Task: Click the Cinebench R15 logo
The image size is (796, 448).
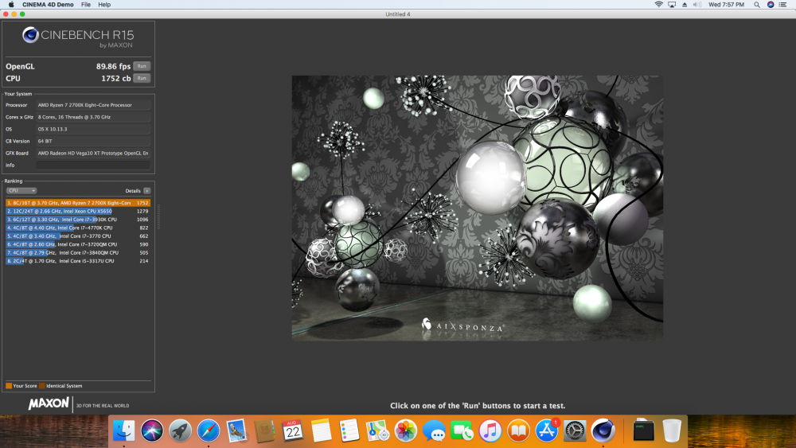Action: coord(78,37)
